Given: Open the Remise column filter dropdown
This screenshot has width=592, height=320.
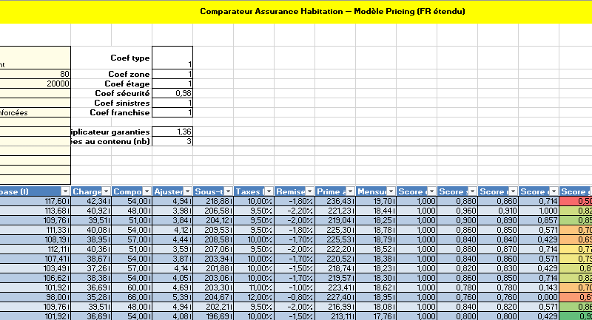Looking at the screenshot, I should pos(309,191).
